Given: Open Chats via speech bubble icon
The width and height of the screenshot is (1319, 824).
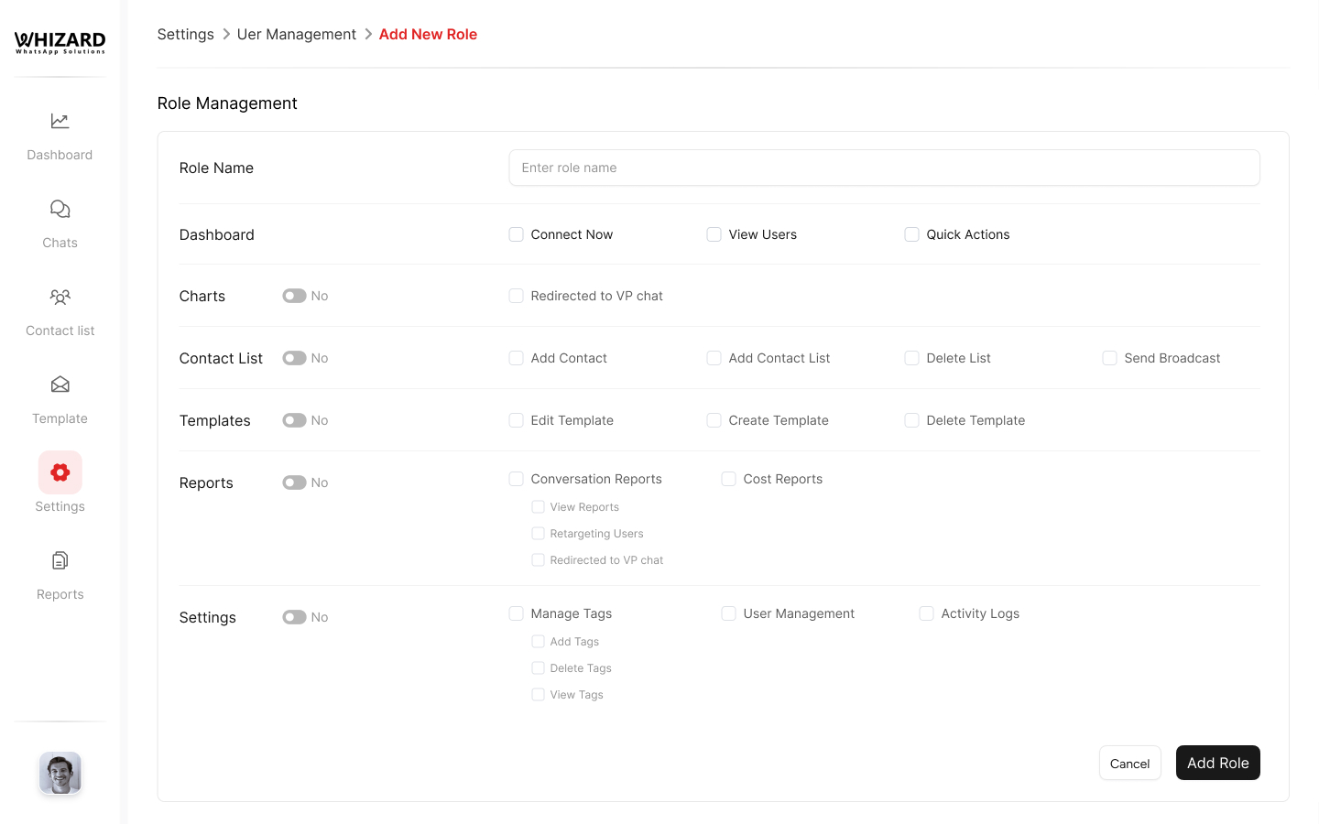Looking at the screenshot, I should coord(60,209).
